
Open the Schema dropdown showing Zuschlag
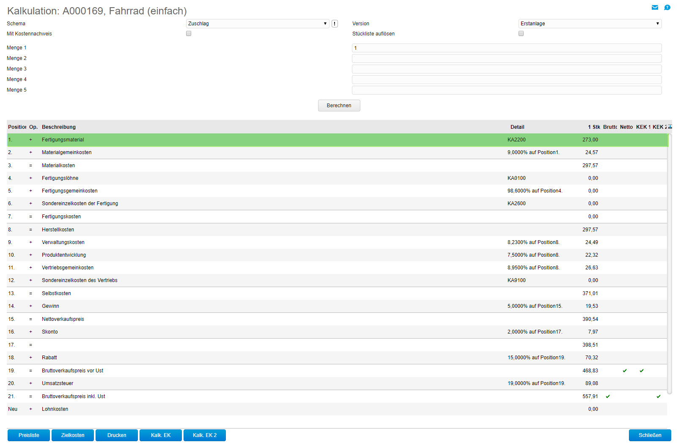(258, 24)
